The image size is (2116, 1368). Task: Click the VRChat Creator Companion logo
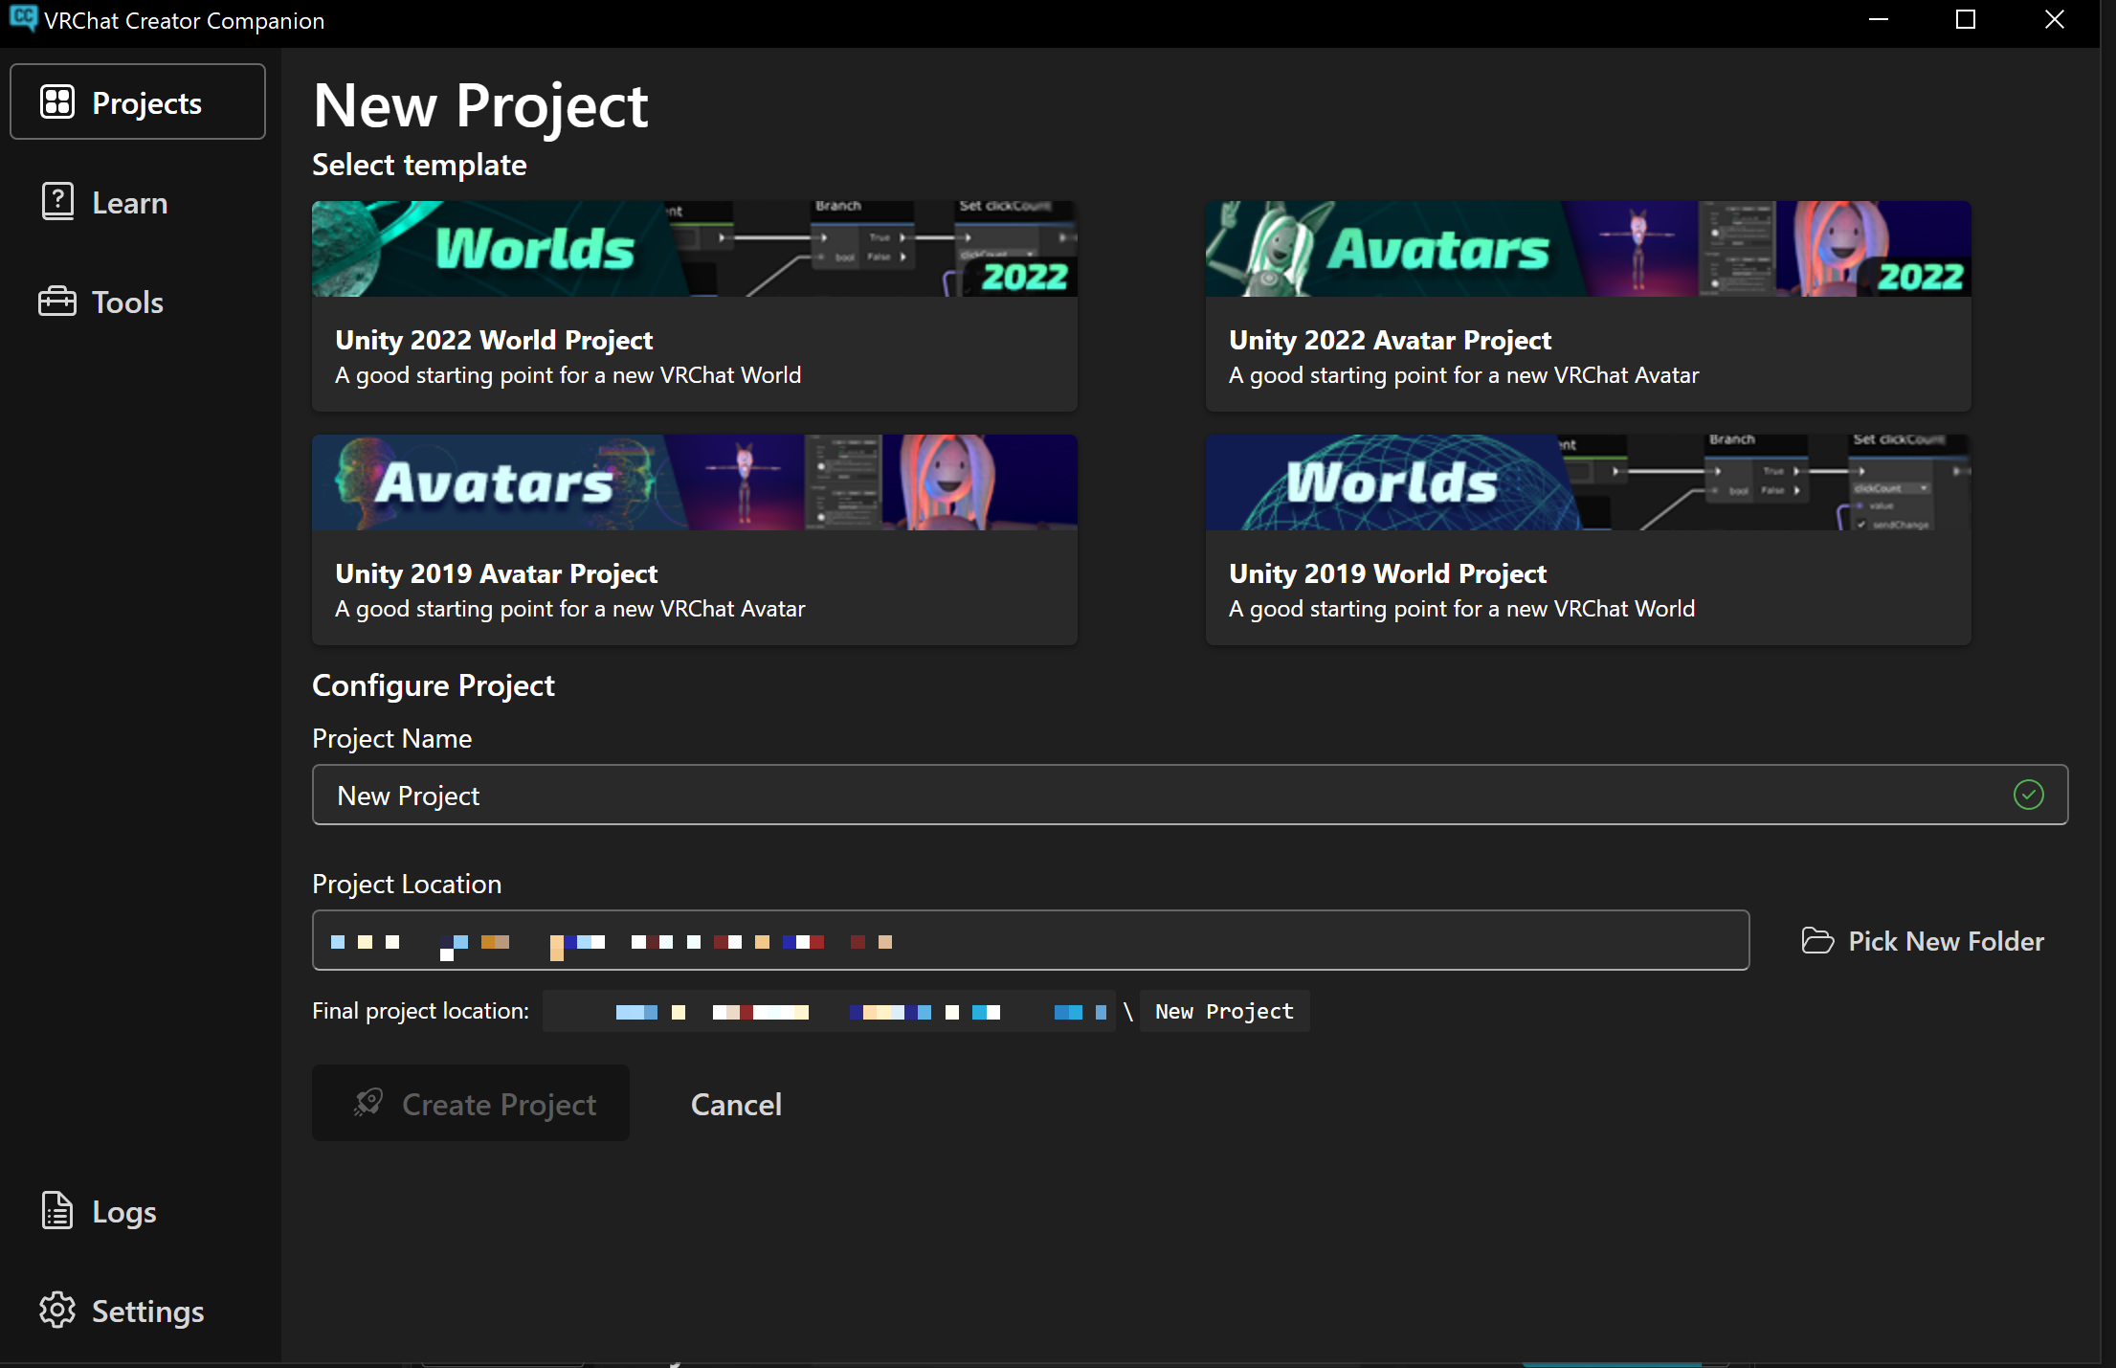[x=22, y=20]
